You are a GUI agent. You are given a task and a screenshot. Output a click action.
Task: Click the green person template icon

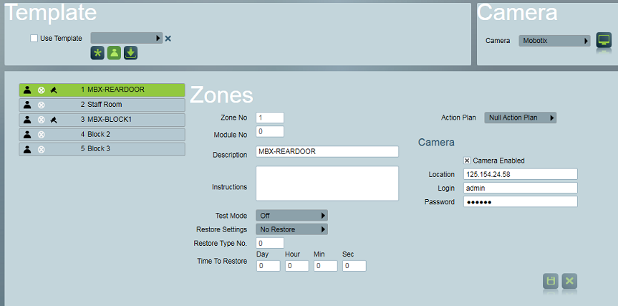114,53
